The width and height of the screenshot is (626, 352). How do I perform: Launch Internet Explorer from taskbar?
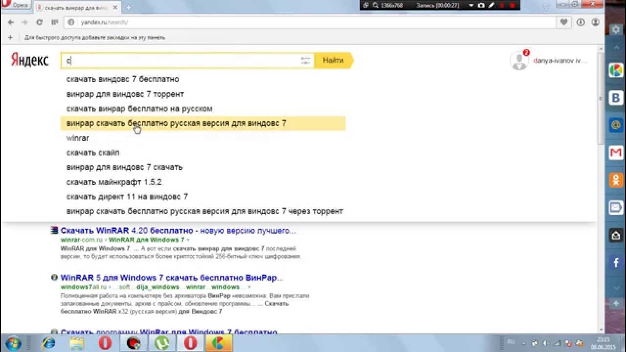coord(48,343)
